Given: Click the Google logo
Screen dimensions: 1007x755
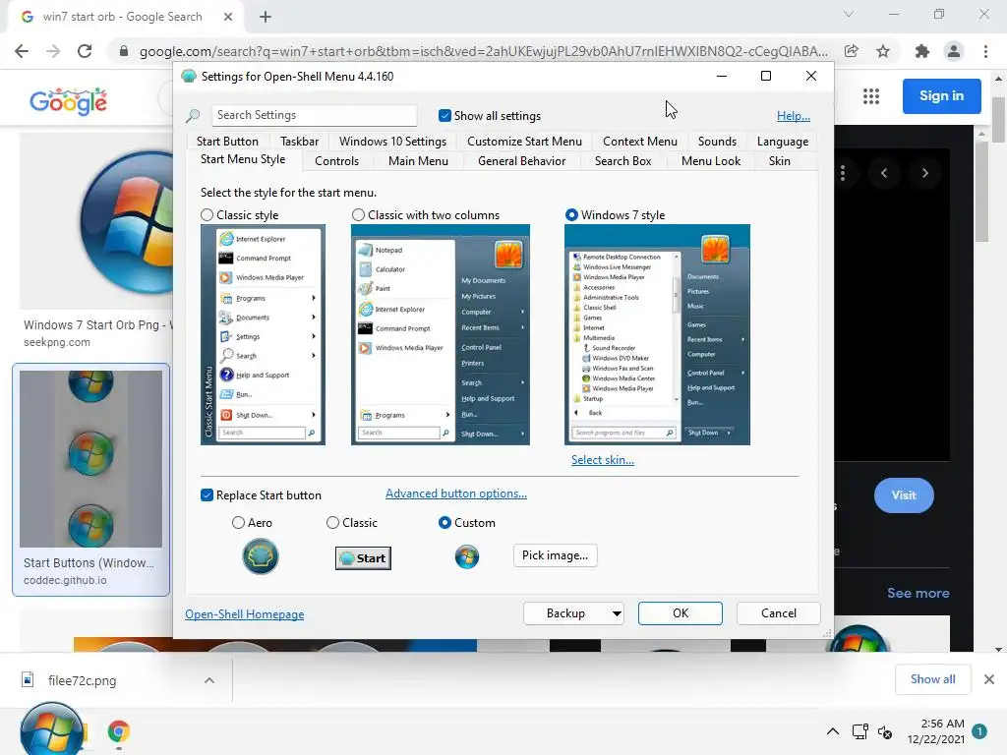Looking at the screenshot, I should tap(68, 101).
